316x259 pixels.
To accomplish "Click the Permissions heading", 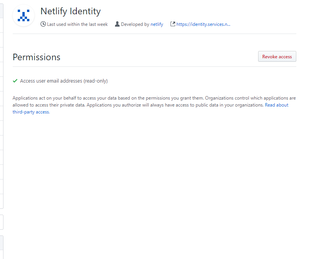I will pos(36,57).
